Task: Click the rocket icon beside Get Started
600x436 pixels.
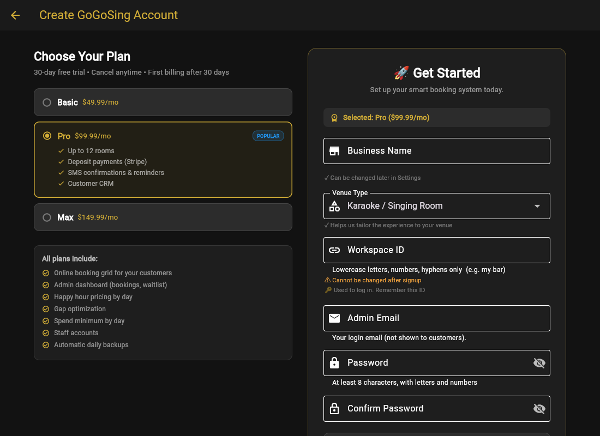Action: coord(401,72)
